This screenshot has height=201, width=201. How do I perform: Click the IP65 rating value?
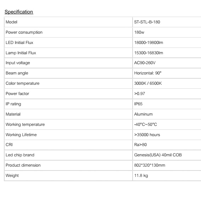pos(138,104)
